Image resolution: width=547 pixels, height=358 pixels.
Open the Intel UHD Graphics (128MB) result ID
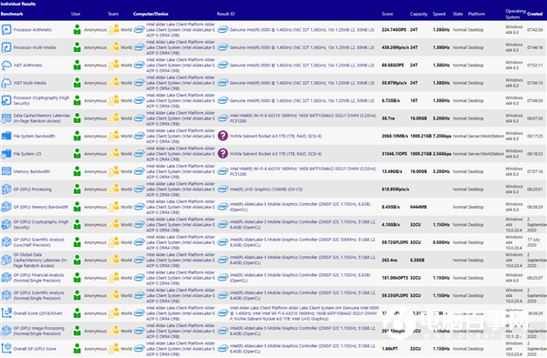pyautogui.click(x=266, y=189)
